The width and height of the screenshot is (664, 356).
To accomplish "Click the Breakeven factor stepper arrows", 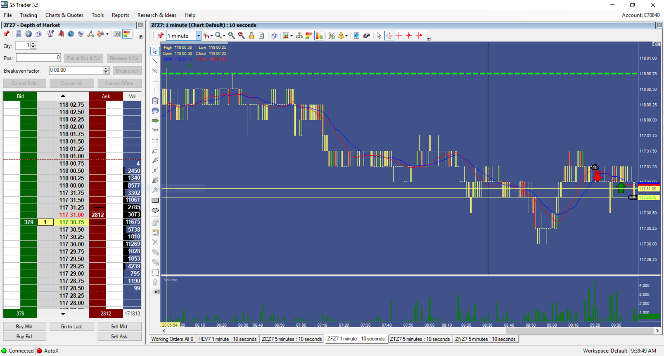I will click(x=106, y=70).
